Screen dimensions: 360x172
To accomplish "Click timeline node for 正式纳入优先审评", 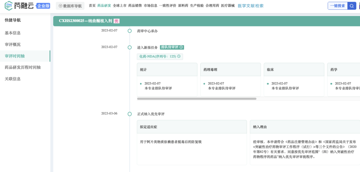I will [130, 114].
